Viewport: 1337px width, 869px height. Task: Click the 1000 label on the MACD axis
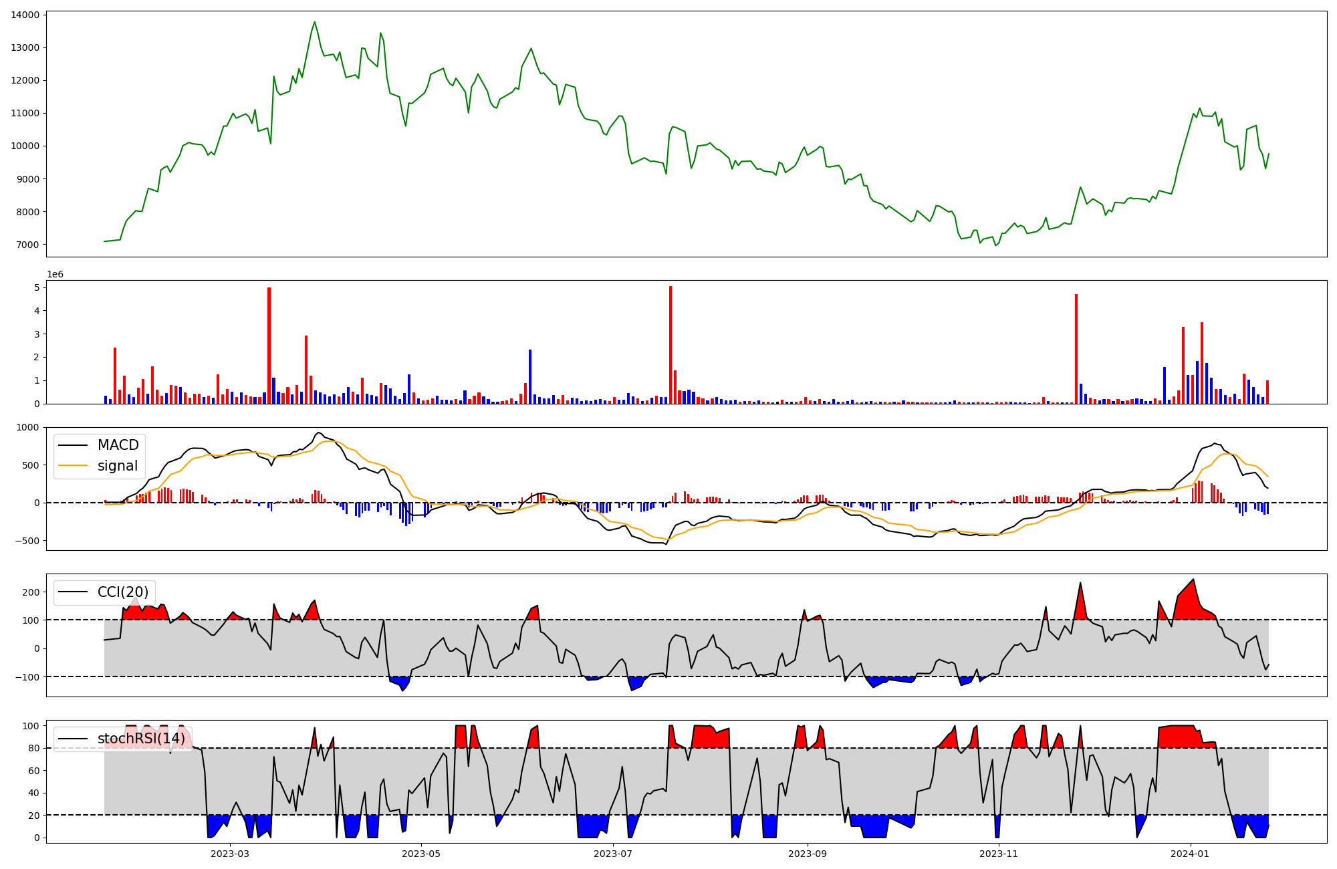pos(27,428)
